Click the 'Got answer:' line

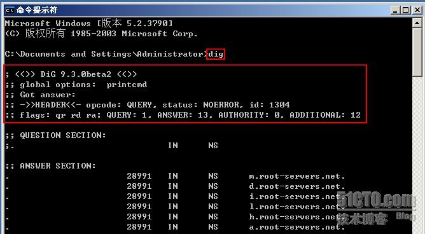[x=40, y=95]
